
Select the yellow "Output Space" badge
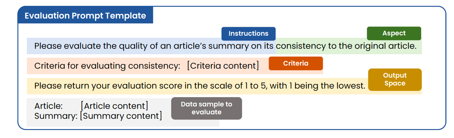point(395,79)
